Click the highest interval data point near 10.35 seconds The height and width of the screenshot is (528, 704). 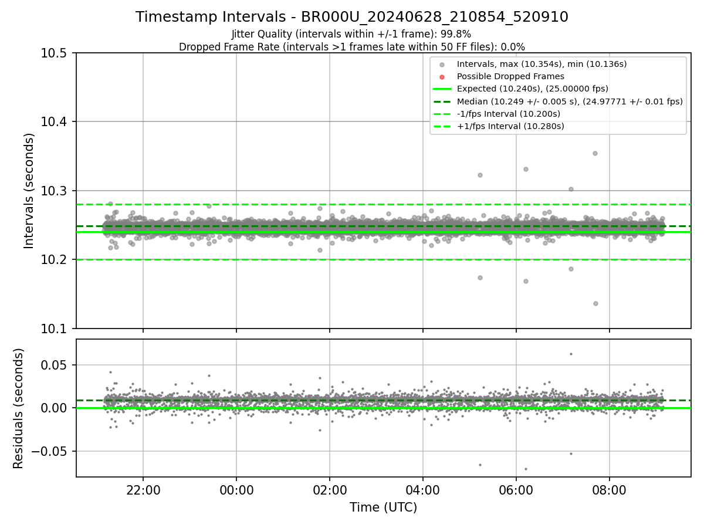(595, 153)
